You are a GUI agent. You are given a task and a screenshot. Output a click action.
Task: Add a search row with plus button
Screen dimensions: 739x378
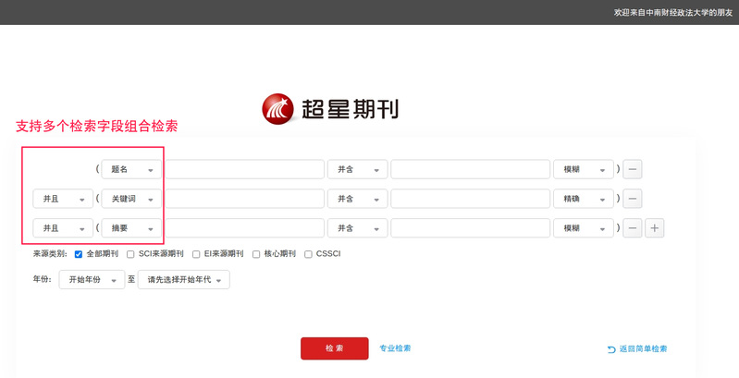pyautogui.click(x=655, y=227)
